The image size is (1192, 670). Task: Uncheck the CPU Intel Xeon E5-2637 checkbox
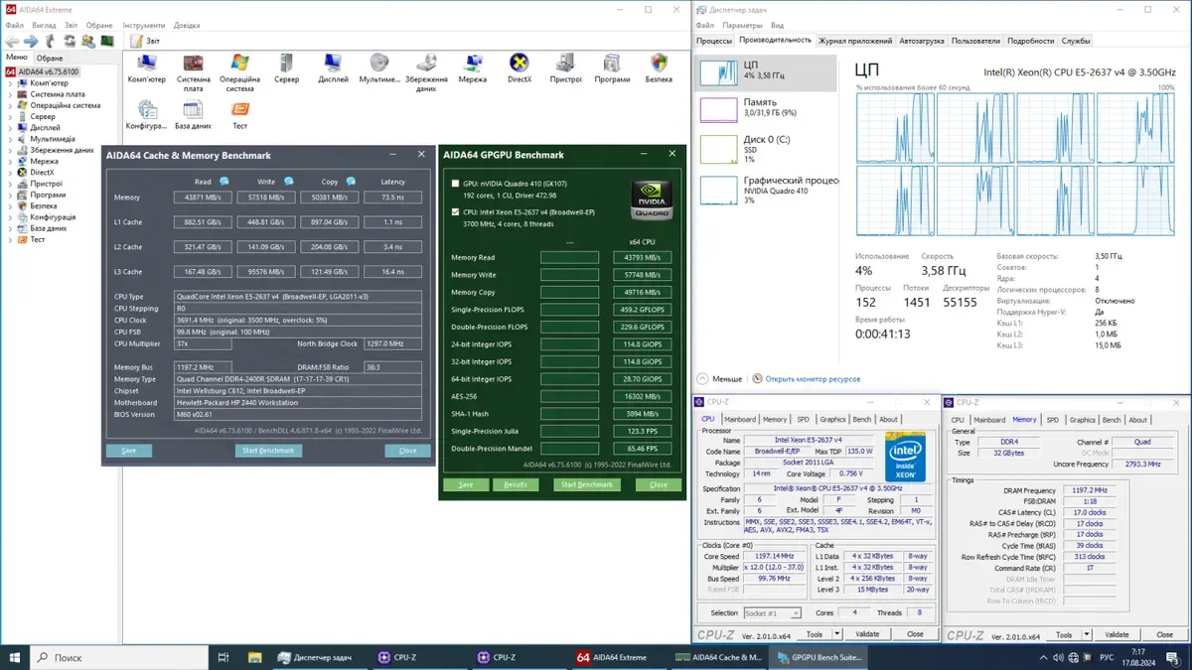(456, 211)
